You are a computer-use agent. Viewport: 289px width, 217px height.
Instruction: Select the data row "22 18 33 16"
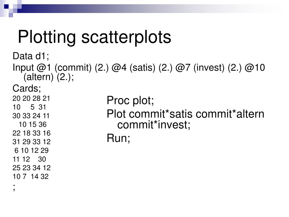31,133
